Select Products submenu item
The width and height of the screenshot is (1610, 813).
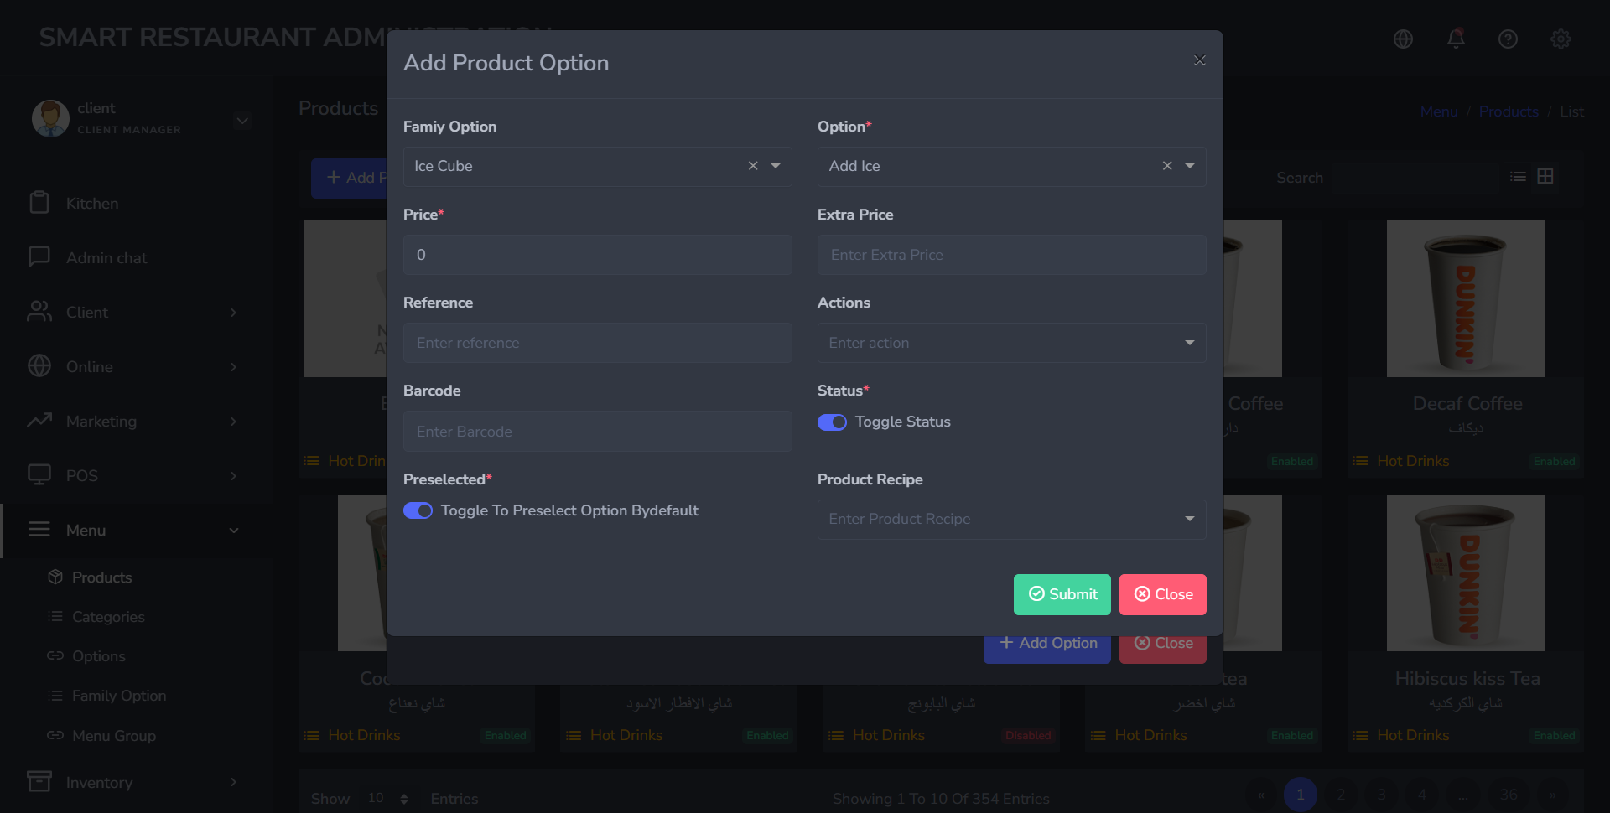pos(101,577)
